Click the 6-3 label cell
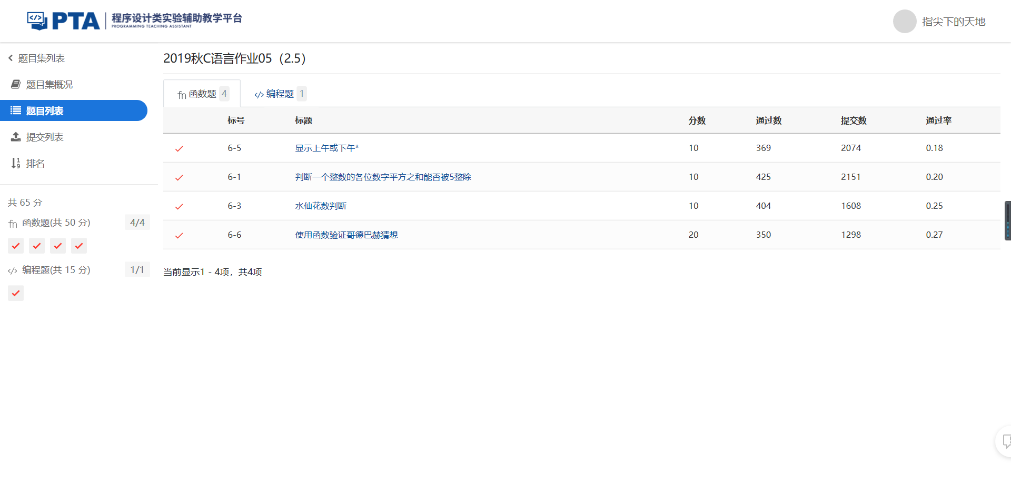 234,206
